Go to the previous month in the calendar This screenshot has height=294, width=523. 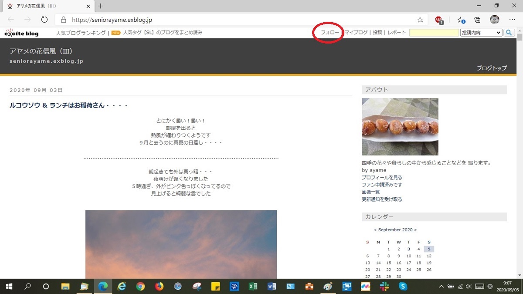point(375,230)
